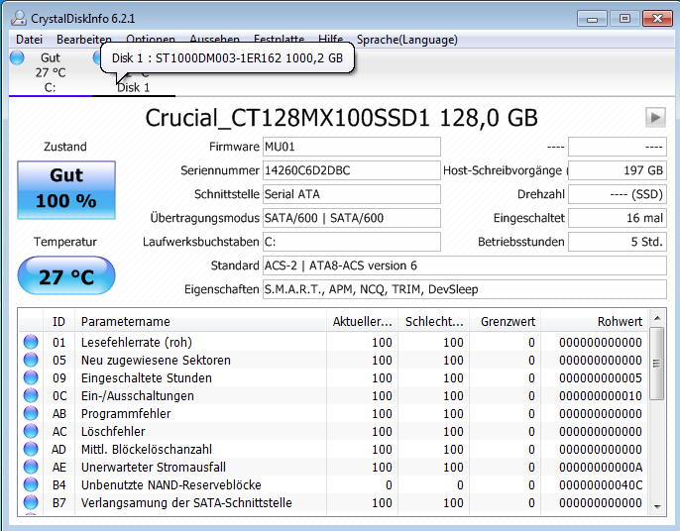Click status icon for Unerwarteter Stromausfall
The height and width of the screenshot is (531, 680).
31,467
